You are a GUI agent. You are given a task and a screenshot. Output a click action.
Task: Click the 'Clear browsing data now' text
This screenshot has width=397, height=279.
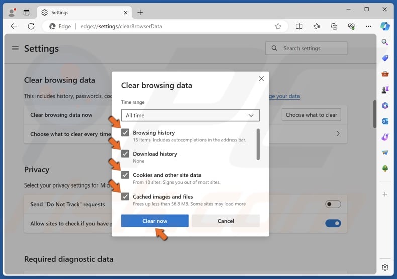(x=61, y=115)
